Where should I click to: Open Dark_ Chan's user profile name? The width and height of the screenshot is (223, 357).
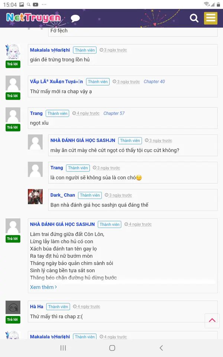tap(62, 195)
